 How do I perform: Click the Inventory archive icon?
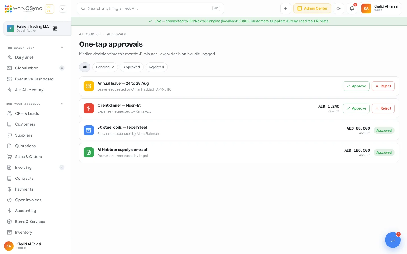click(9, 232)
